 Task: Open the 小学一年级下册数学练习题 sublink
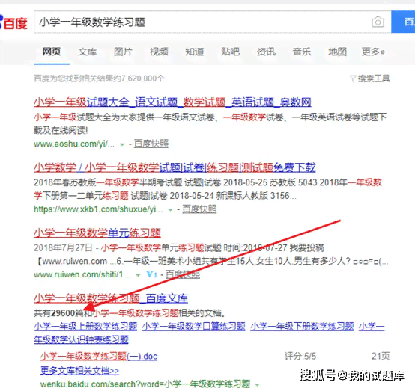point(302,327)
